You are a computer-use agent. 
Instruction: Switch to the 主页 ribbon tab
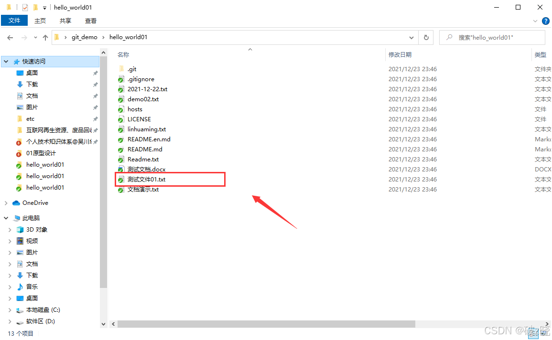click(40, 21)
